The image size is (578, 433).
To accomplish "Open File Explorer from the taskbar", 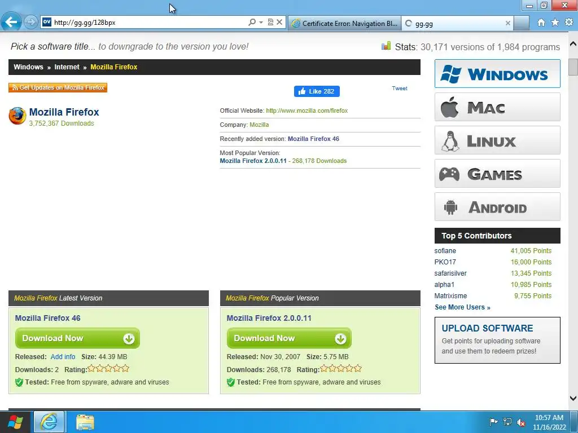I will point(85,422).
